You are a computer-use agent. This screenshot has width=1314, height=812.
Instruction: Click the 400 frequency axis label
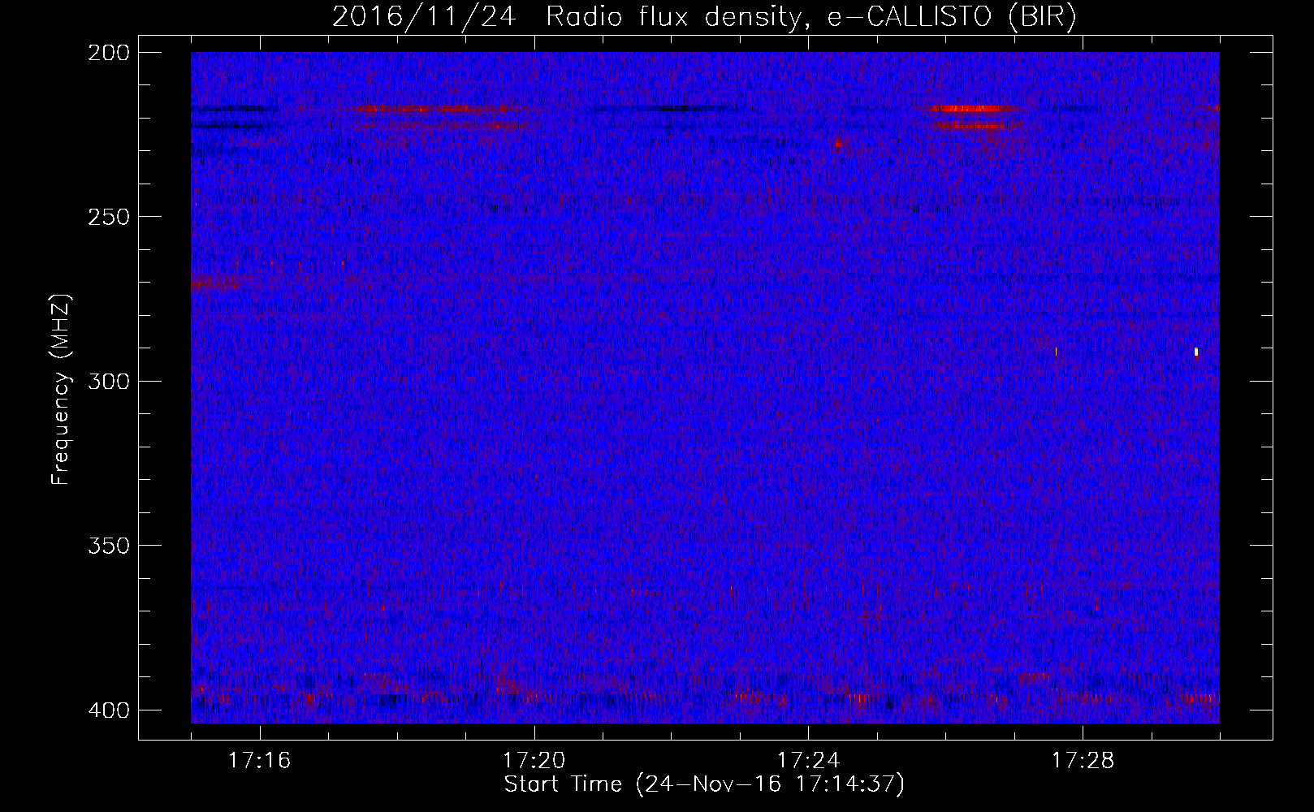click(x=108, y=710)
